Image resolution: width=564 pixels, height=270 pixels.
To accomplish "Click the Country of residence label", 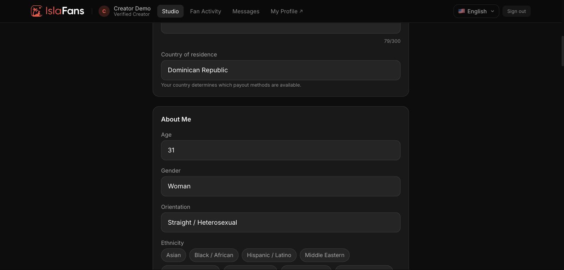I will pos(189,55).
